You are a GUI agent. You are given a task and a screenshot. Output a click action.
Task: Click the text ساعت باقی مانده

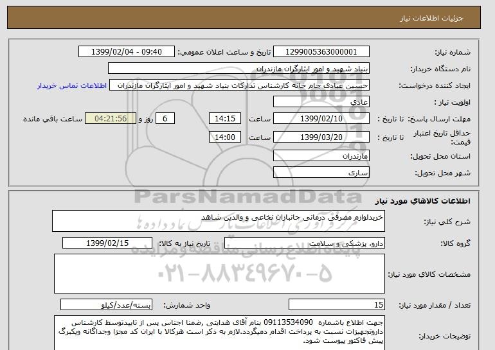pyautogui.click(x=53, y=119)
